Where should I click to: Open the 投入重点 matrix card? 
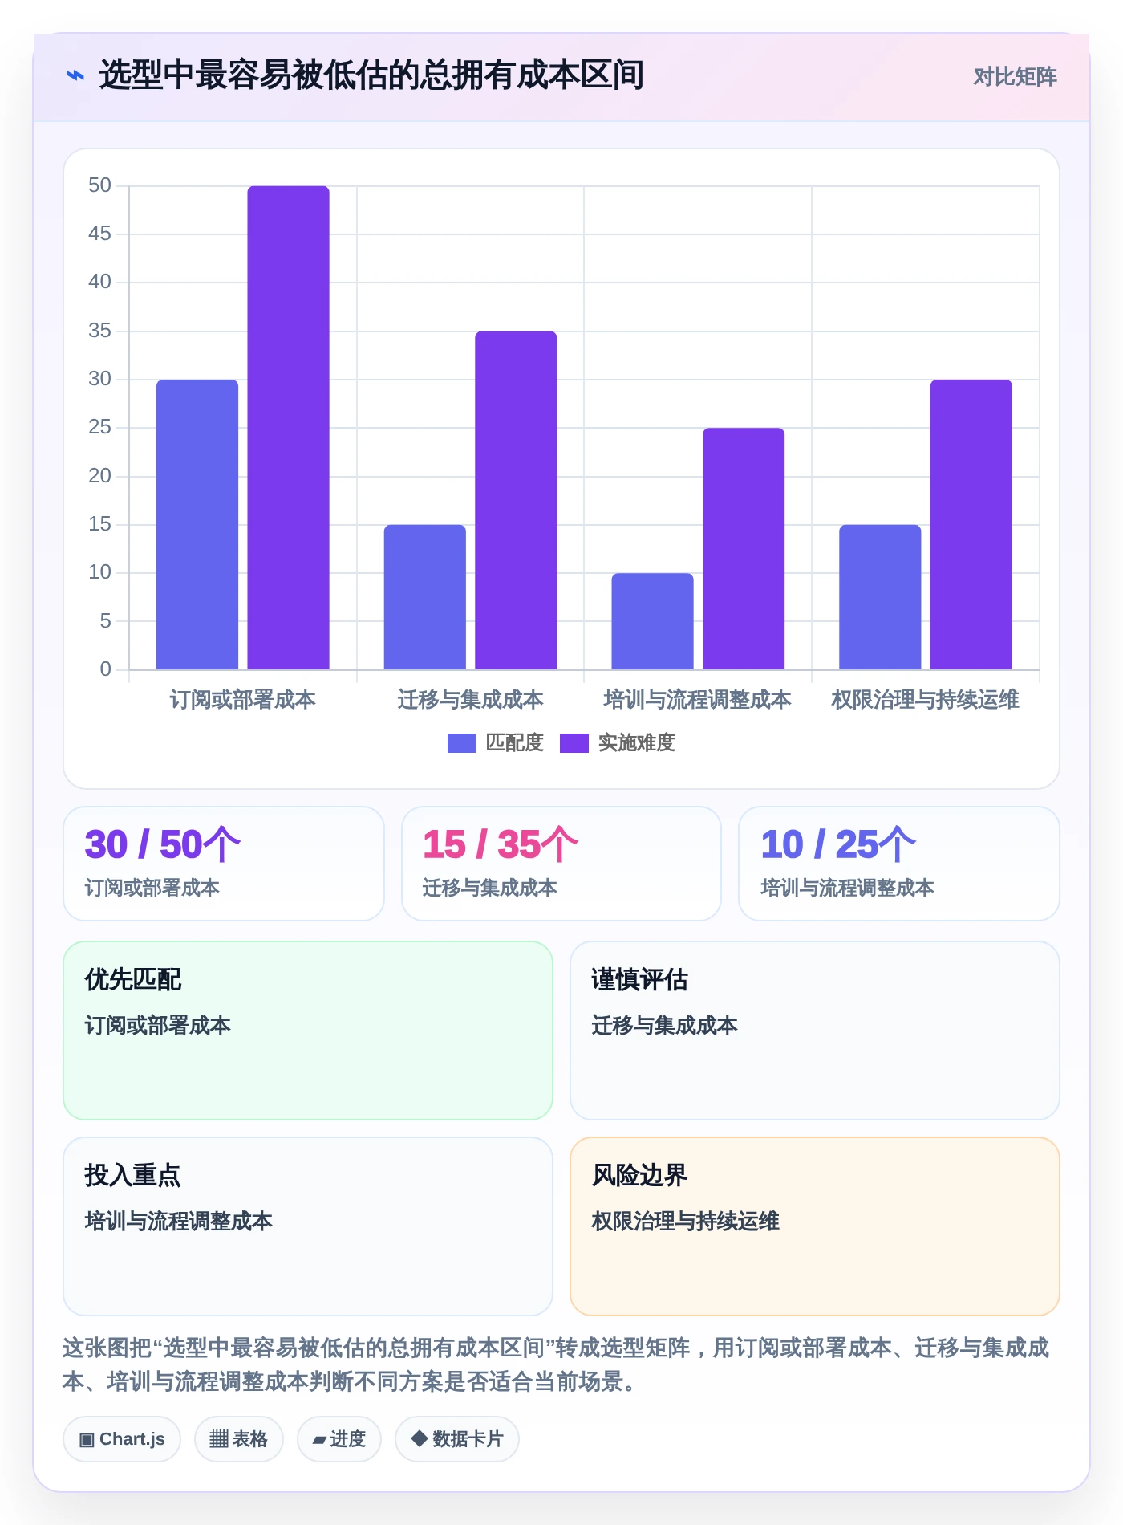(x=308, y=1226)
